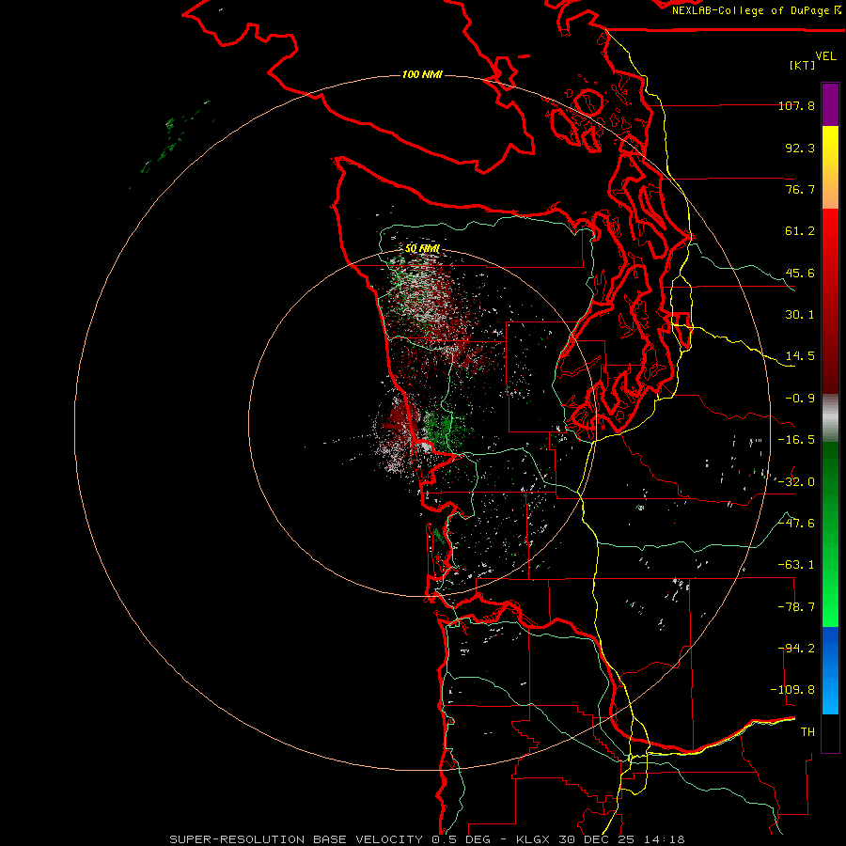This screenshot has width=846, height=846.
Task: Pick the purple segment of the velocity color bar
Action: coord(830,104)
